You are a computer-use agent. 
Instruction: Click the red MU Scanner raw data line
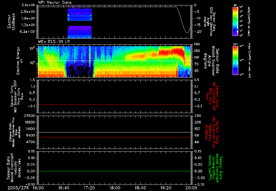[x=114, y=105]
